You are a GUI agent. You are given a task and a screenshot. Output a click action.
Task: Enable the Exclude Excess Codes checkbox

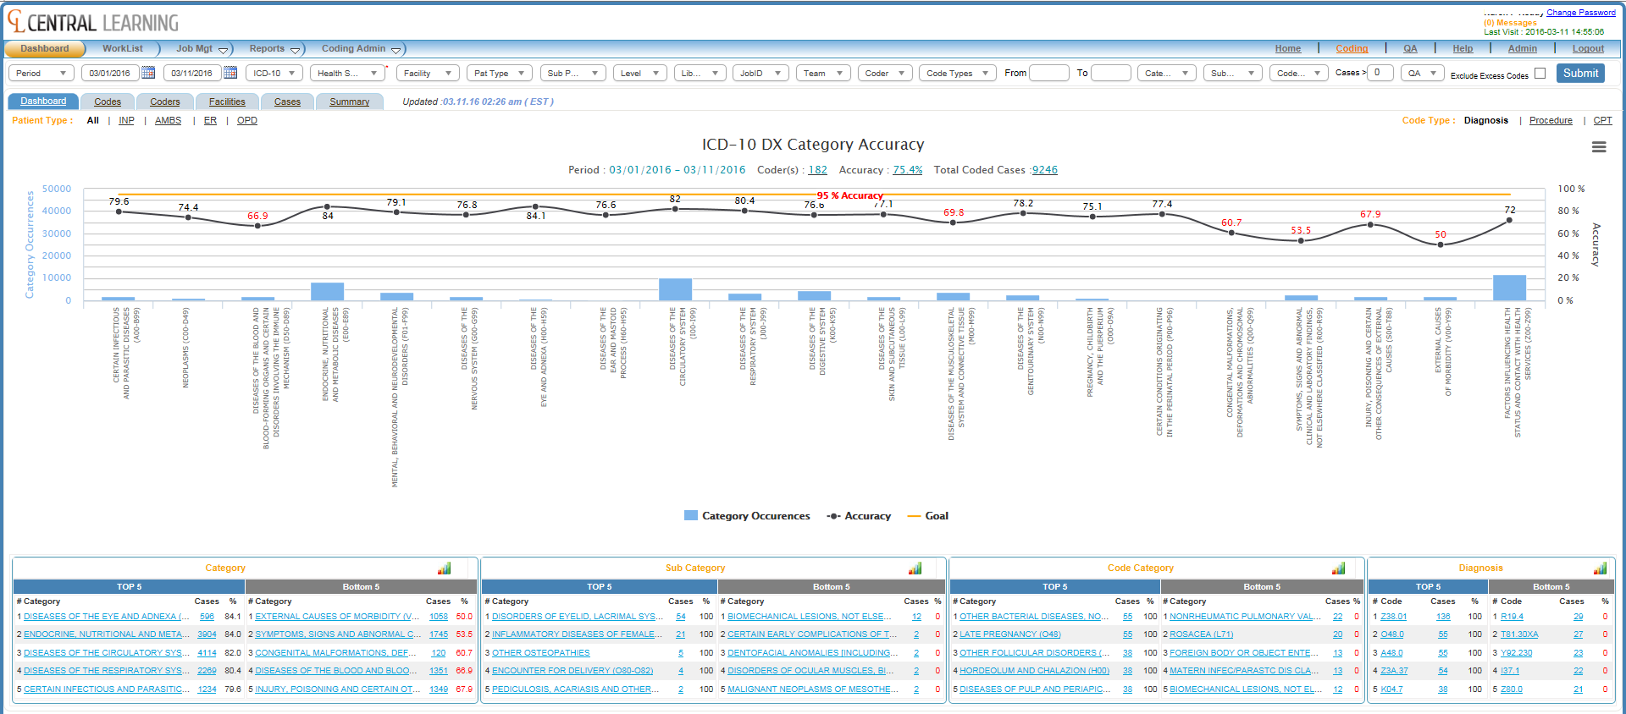pyautogui.click(x=1540, y=74)
